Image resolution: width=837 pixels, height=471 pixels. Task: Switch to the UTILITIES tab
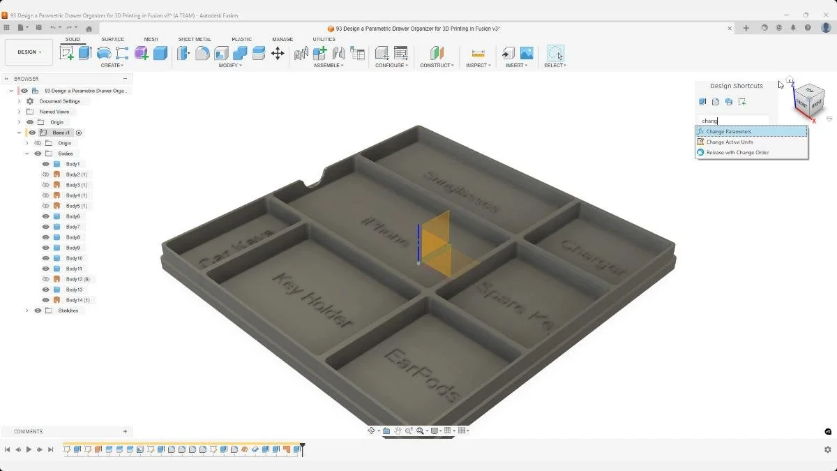click(324, 40)
